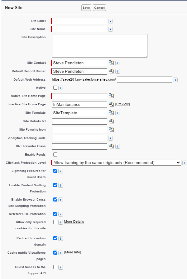
Task: Show info tooltip for Site Label
Action: coord(110,21)
